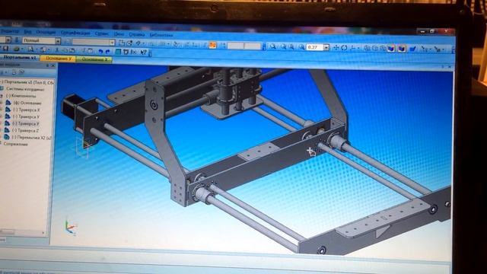
Task: Click the zoom scale field showing 0.27
Action: pos(314,47)
